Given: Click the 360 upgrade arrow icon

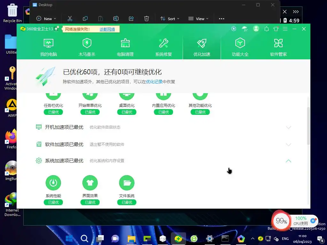Looking at the screenshot, I should (x=56, y=29).
